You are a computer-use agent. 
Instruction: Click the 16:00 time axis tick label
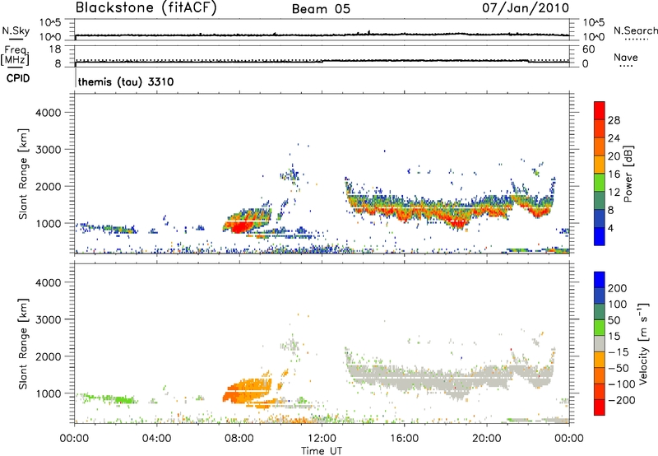click(x=404, y=439)
